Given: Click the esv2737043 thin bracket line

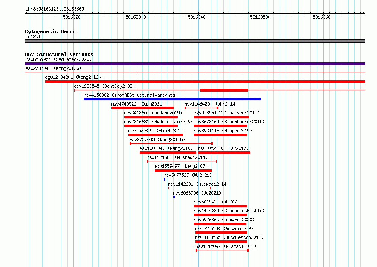Looking at the screenshot, I should (171, 144).
